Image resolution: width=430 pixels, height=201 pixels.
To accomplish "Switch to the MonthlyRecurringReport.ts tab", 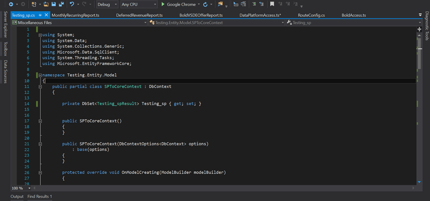I will (x=75, y=15).
